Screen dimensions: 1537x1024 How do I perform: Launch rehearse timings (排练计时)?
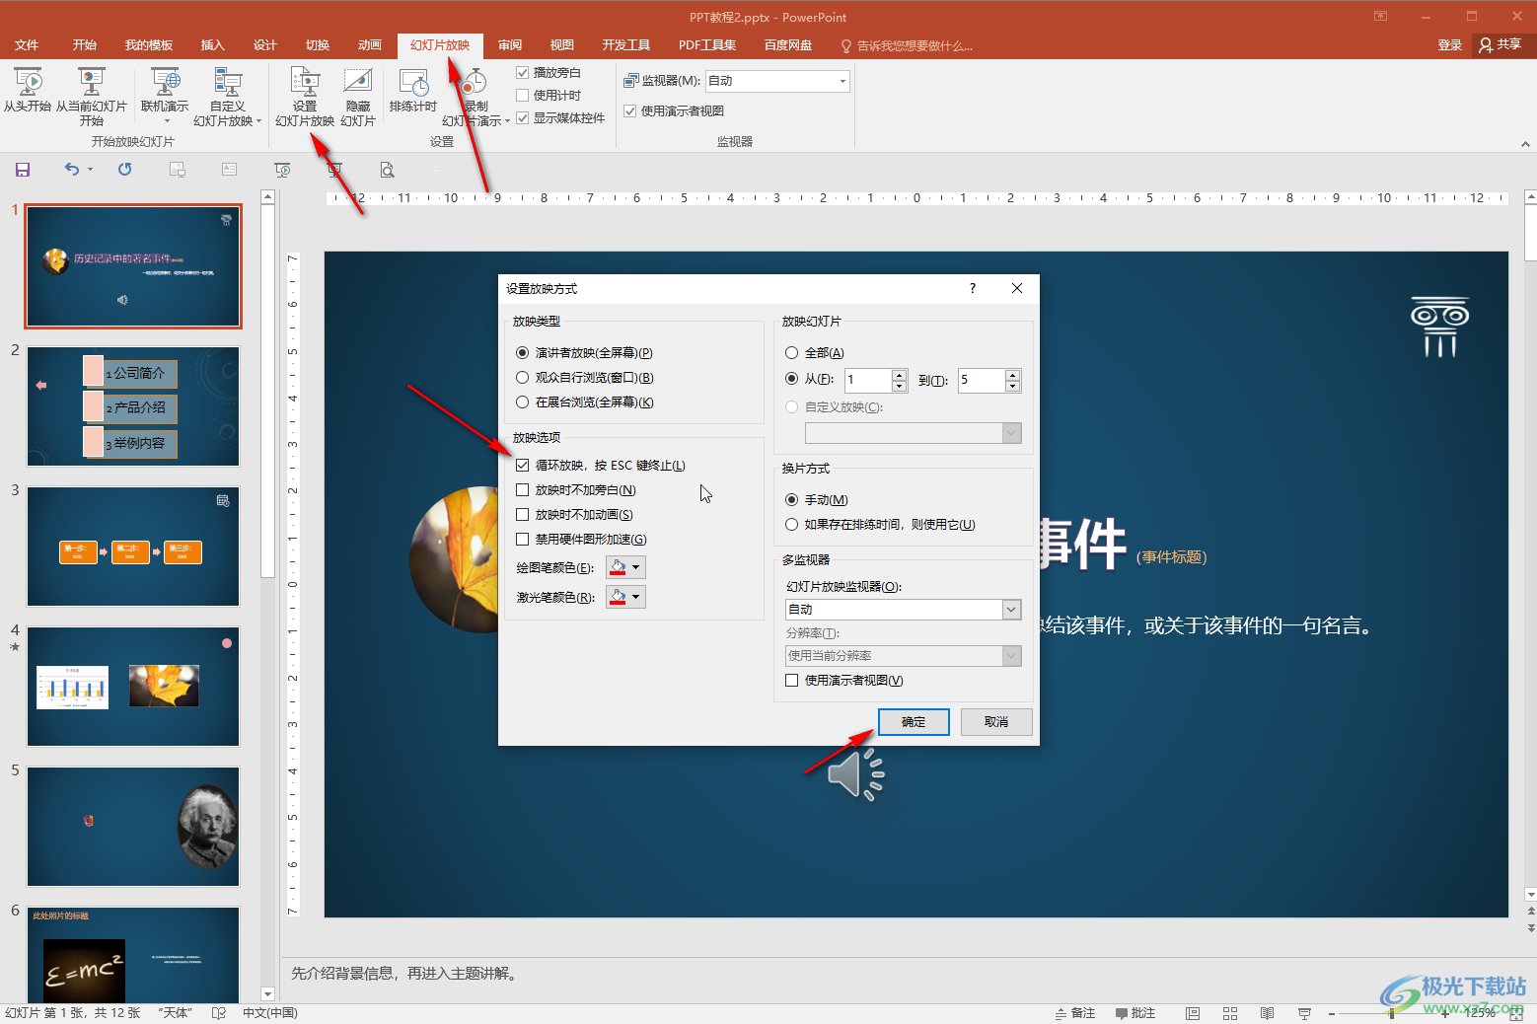point(413,90)
